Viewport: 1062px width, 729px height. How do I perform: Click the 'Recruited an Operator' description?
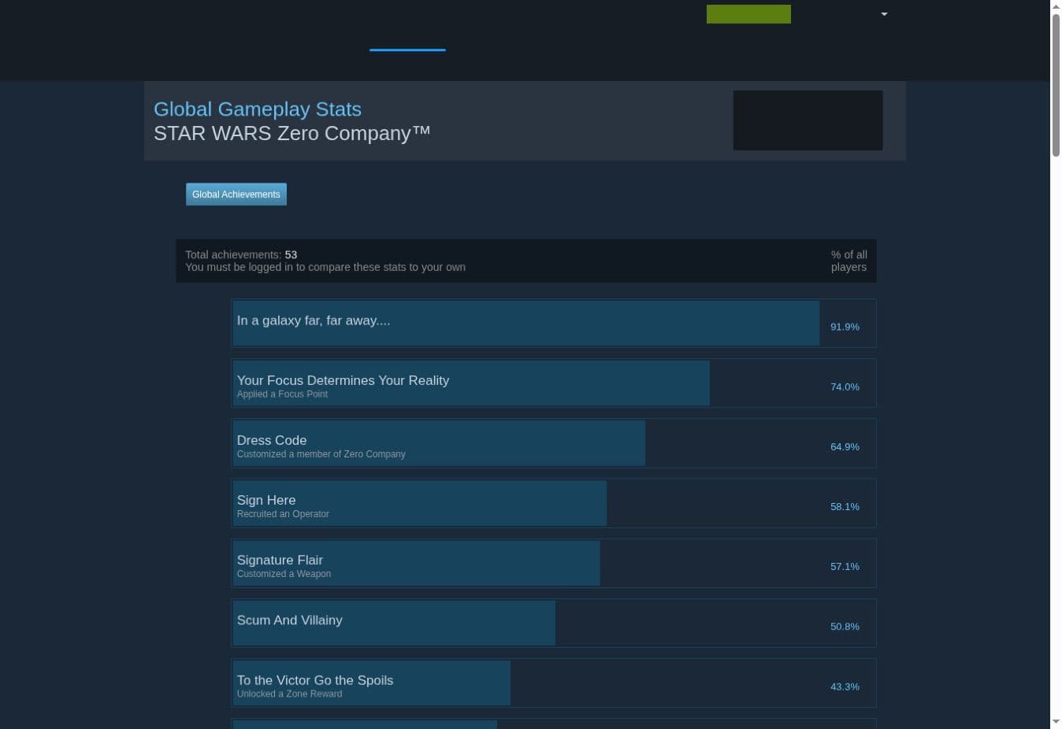pyautogui.click(x=283, y=514)
